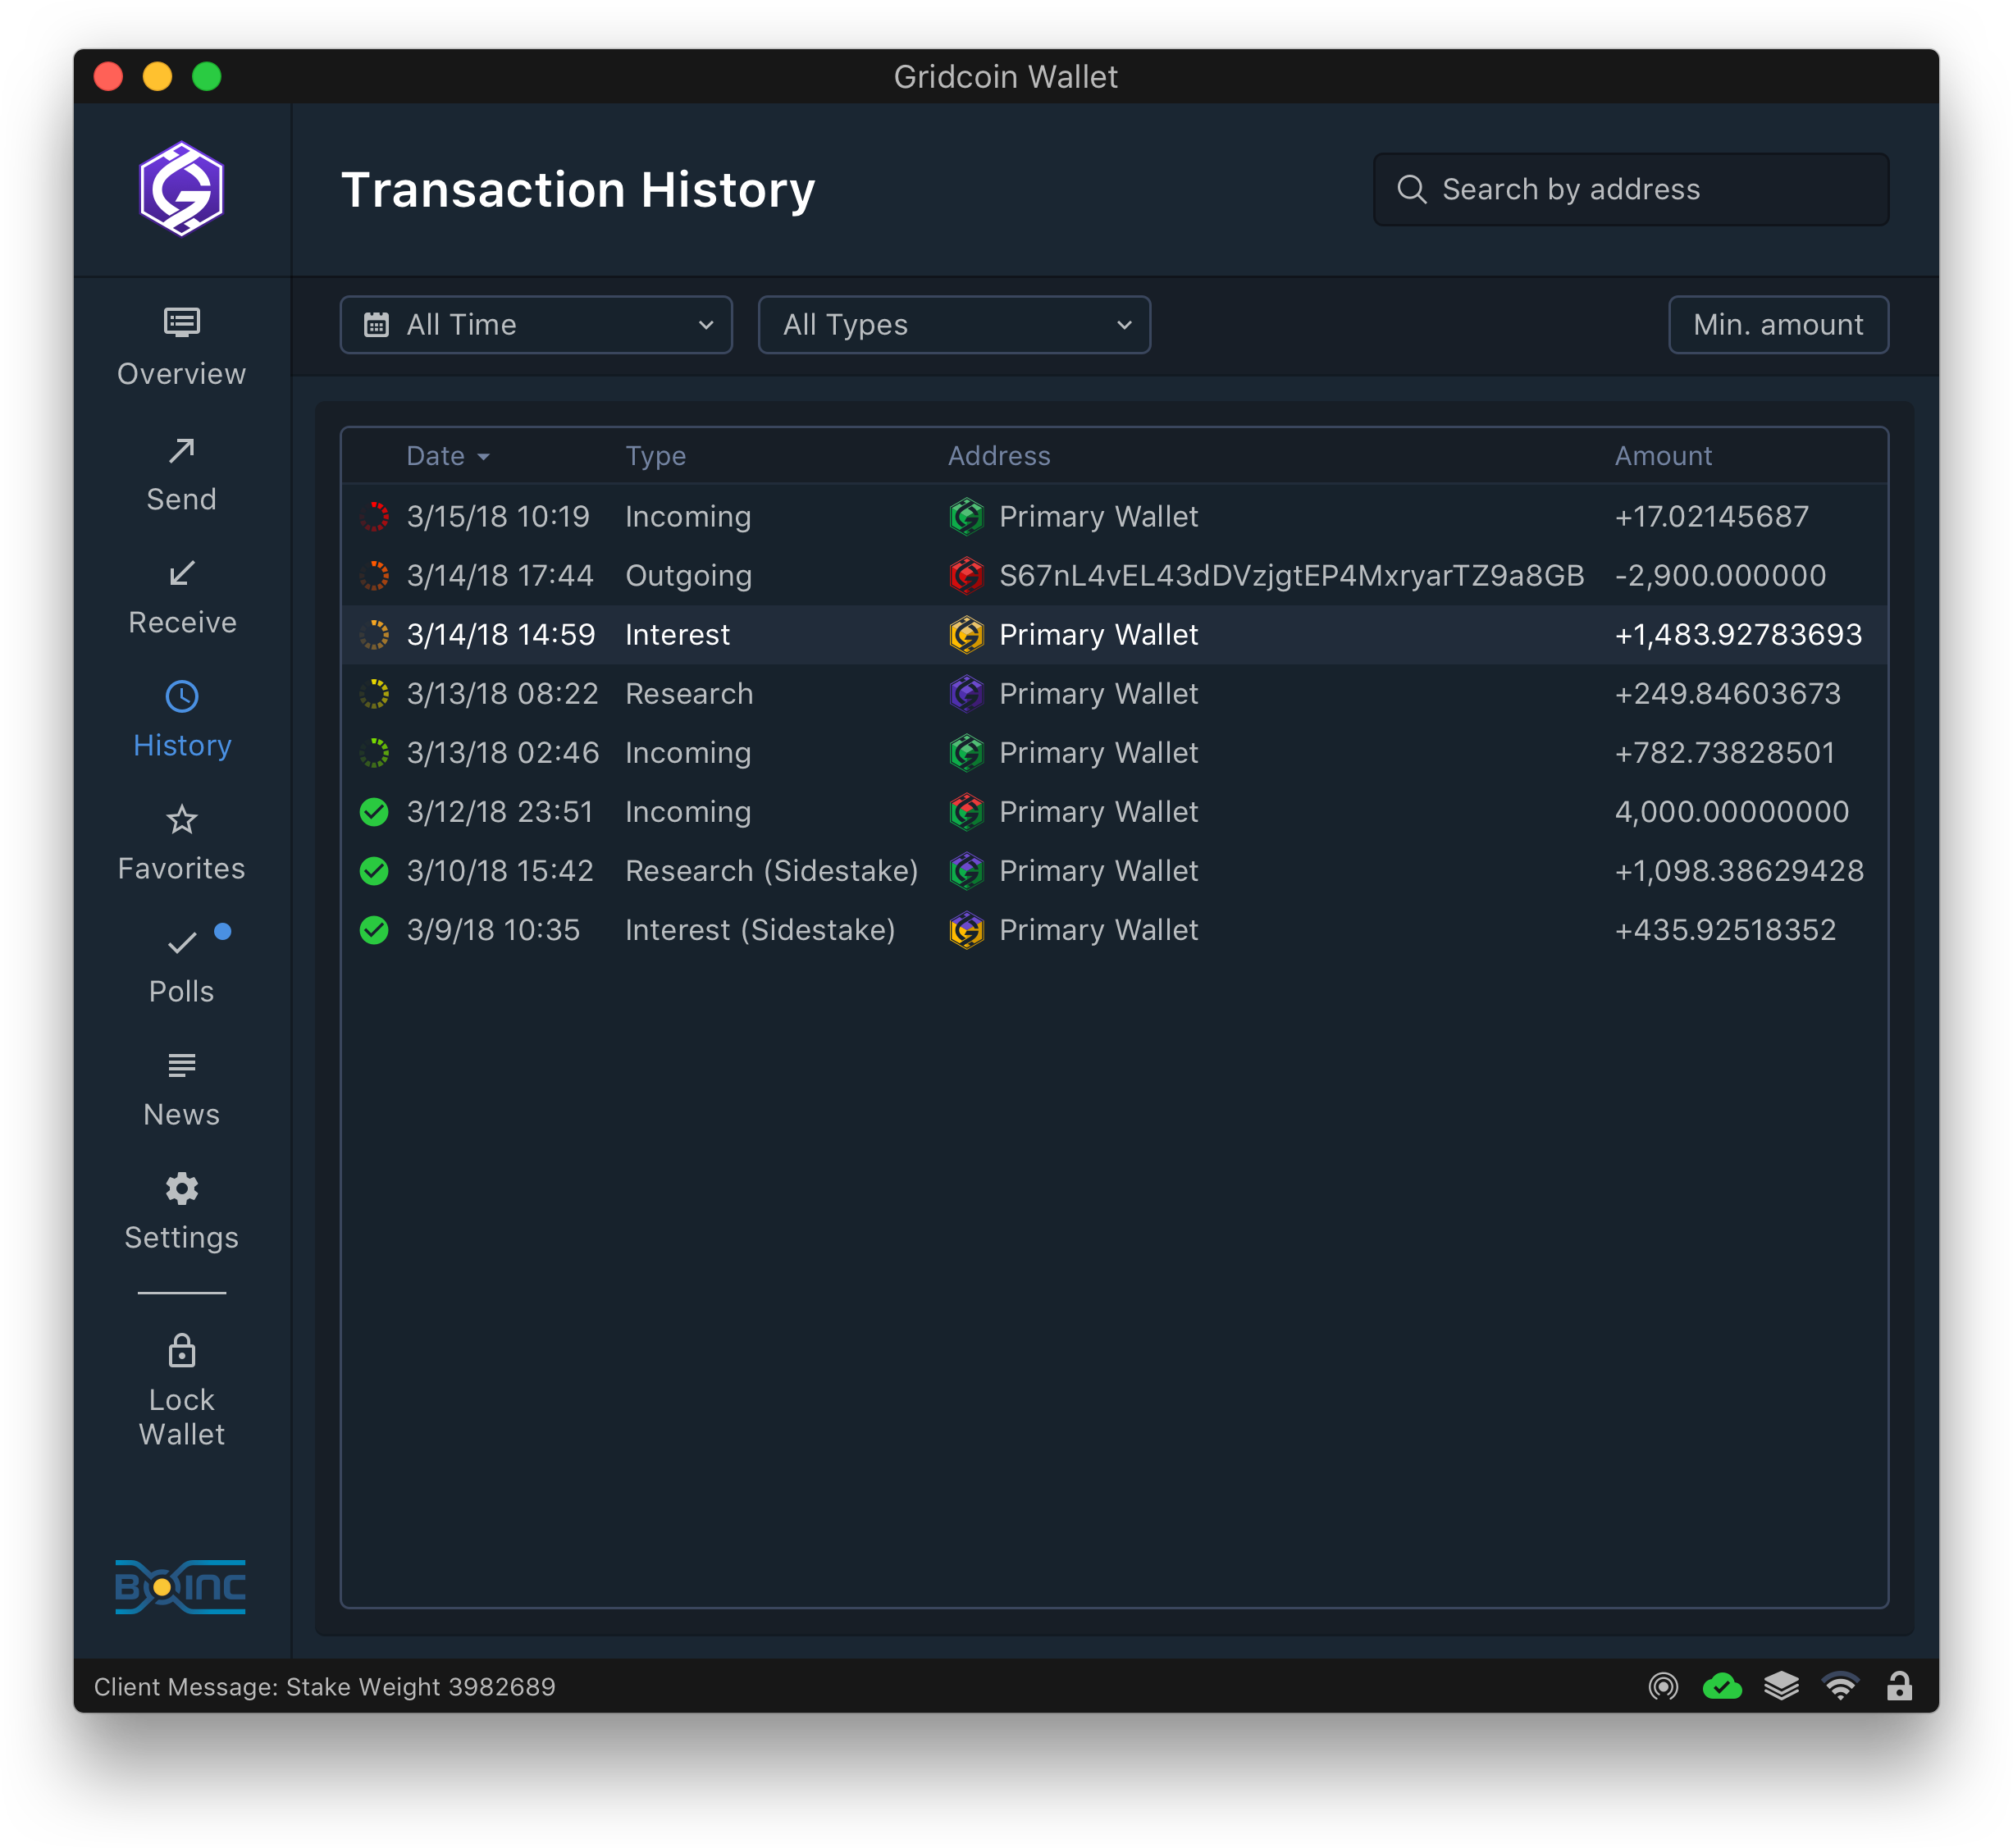Image resolution: width=2013 pixels, height=1848 pixels.
Task: Click the padlock icon in status bar
Action: (1899, 1687)
